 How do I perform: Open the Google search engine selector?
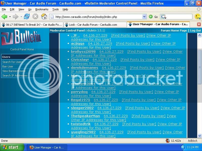164,17
